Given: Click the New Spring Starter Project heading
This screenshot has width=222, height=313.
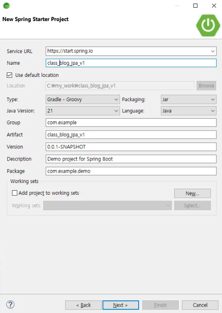Looking at the screenshot, I should (36, 19).
